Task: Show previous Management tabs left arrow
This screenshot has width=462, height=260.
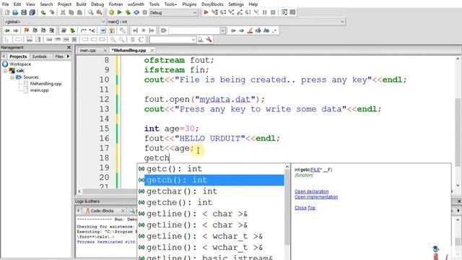Action: pos(4,56)
